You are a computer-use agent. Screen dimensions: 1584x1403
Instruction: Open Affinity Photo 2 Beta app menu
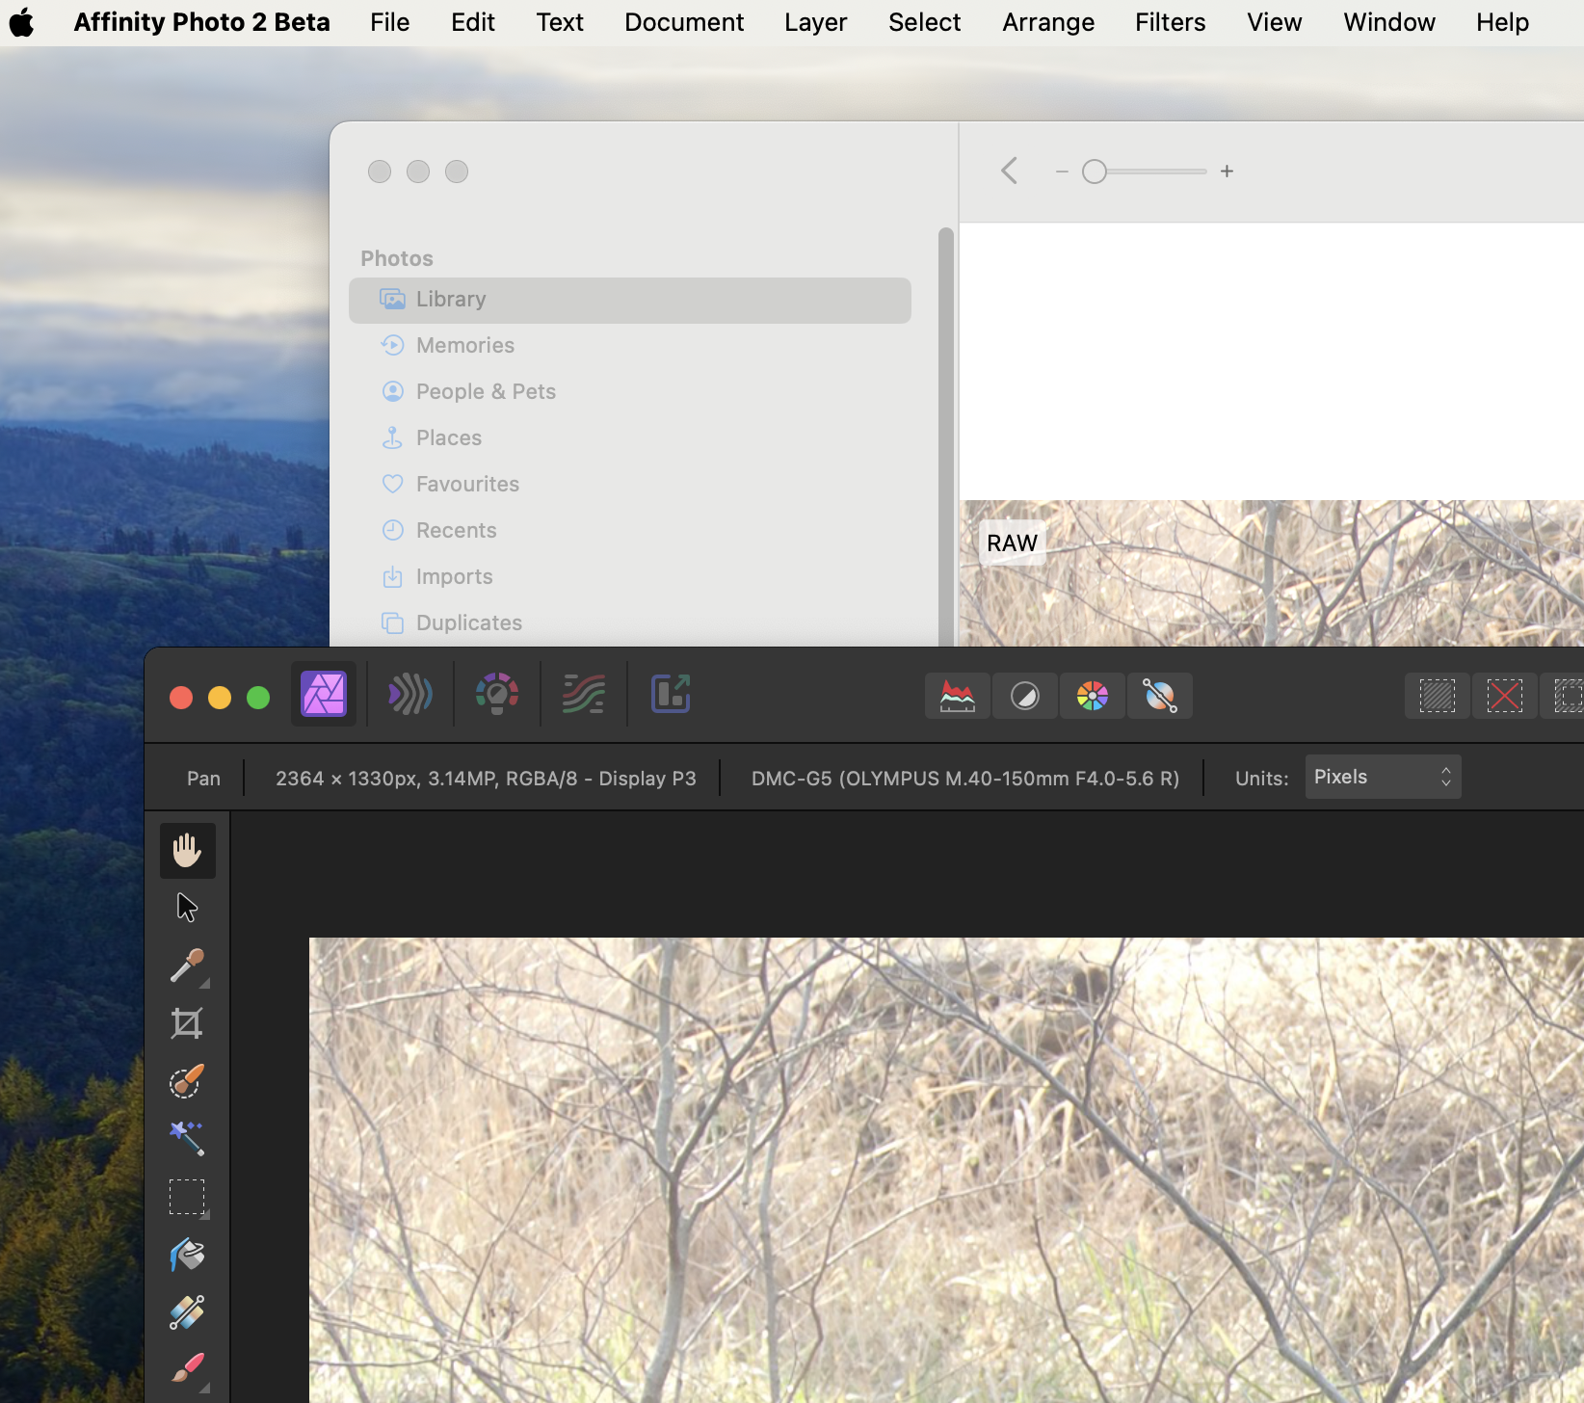(201, 22)
